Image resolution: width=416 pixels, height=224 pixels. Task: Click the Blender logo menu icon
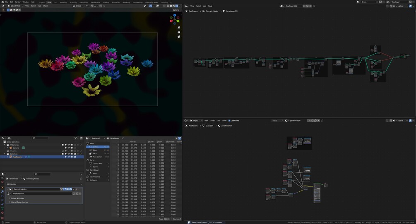(x=2, y=2)
